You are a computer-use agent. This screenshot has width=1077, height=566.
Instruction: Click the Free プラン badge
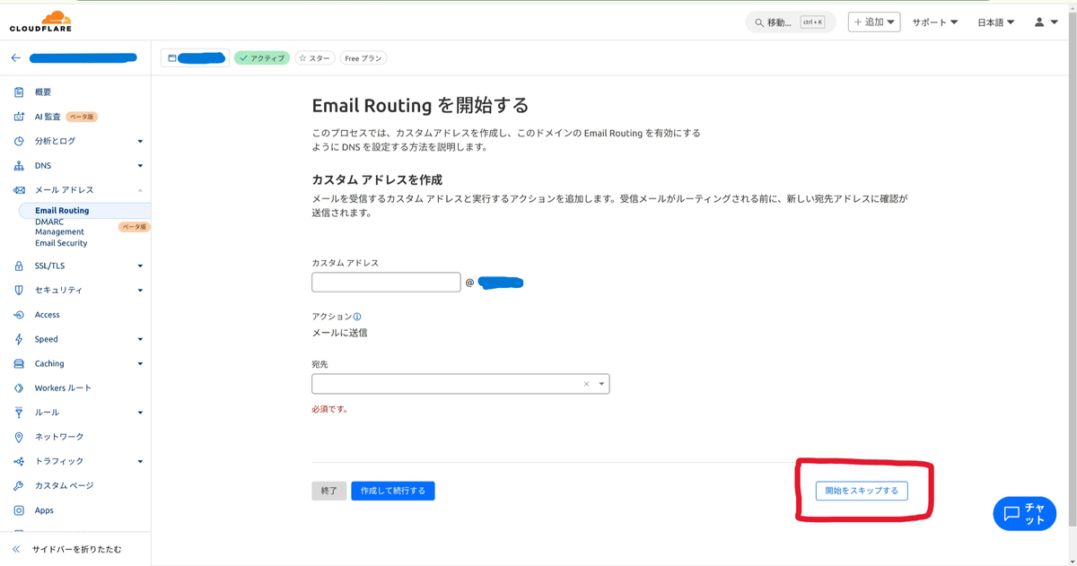363,58
